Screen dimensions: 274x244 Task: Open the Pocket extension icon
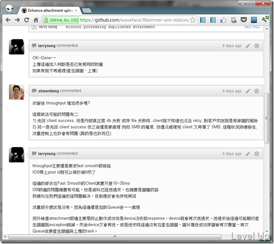pos(244,20)
